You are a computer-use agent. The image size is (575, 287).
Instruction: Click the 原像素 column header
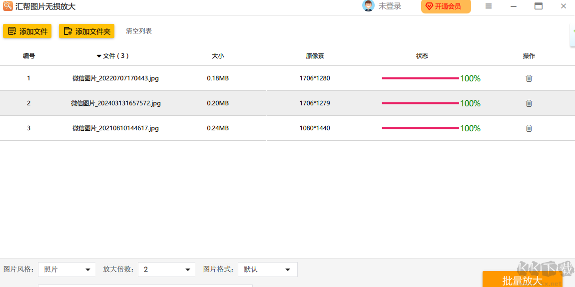coord(315,56)
